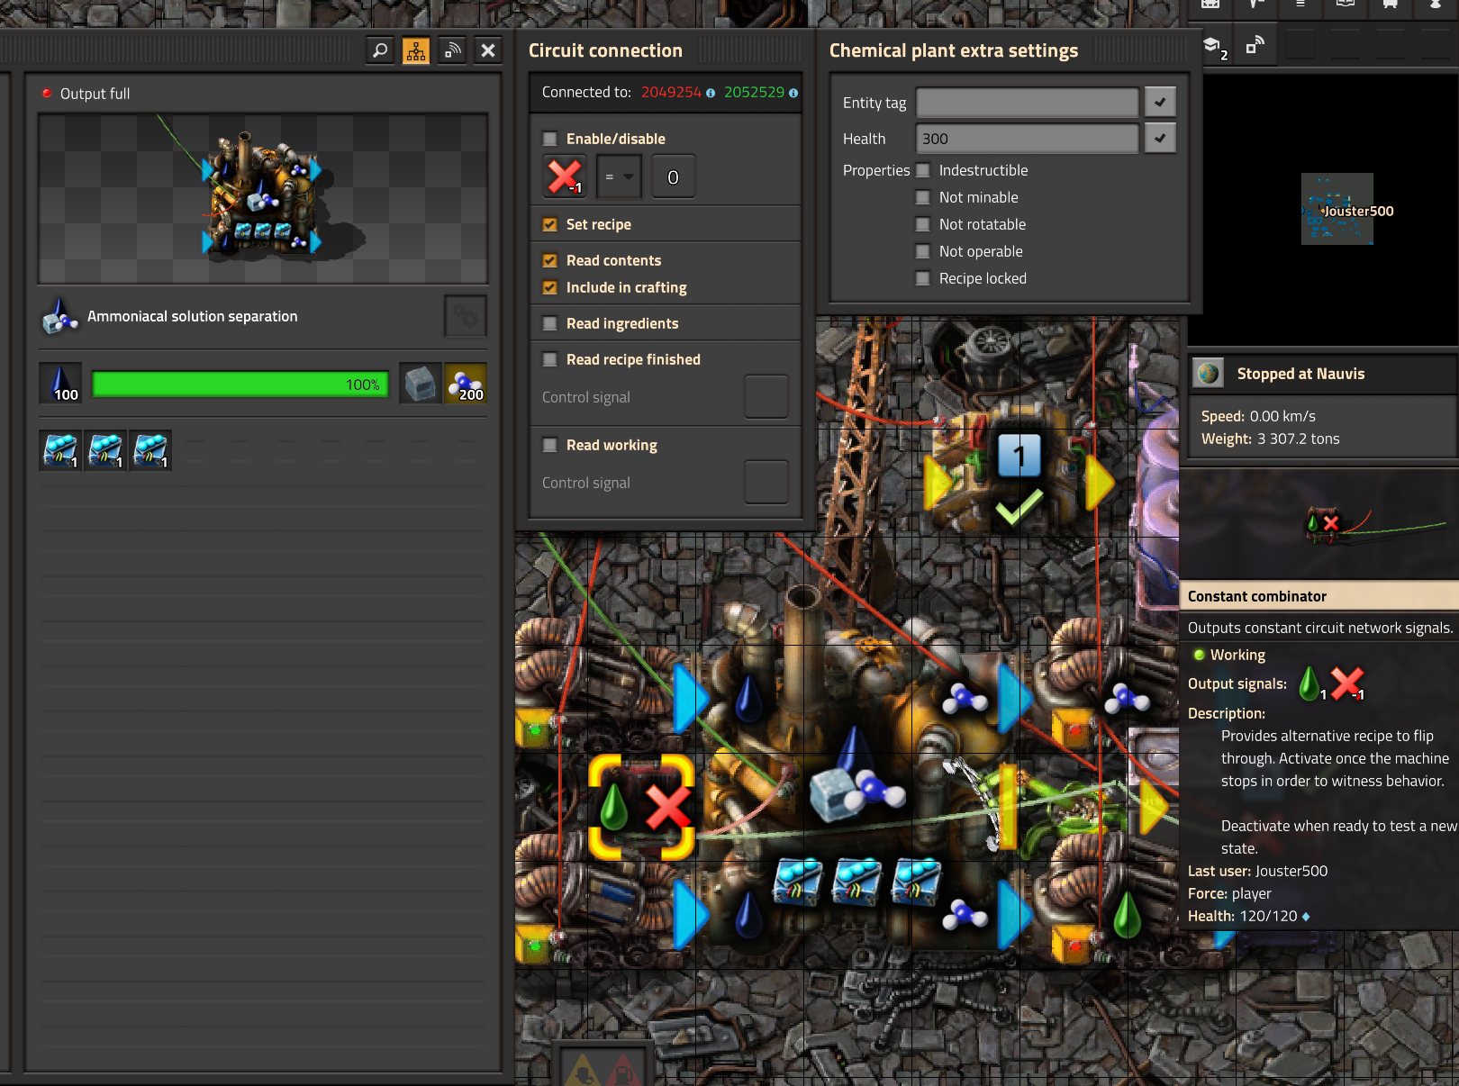
Task: Confirm the Health value with the checkmark button
Action: pos(1160,139)
